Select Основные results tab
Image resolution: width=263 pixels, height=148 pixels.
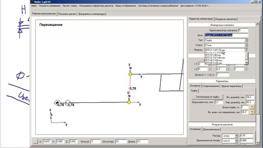tap(195, 129)
